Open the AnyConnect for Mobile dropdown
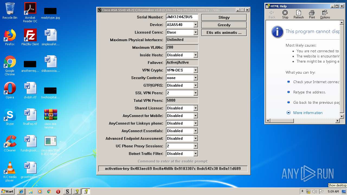Image resolution: width=347 pixels, height=195 pixels. 196,116
